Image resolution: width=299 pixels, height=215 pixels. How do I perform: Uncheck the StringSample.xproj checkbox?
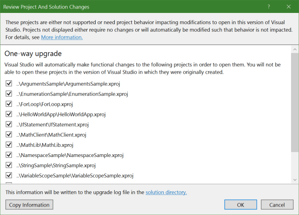(x=9, y=165)
